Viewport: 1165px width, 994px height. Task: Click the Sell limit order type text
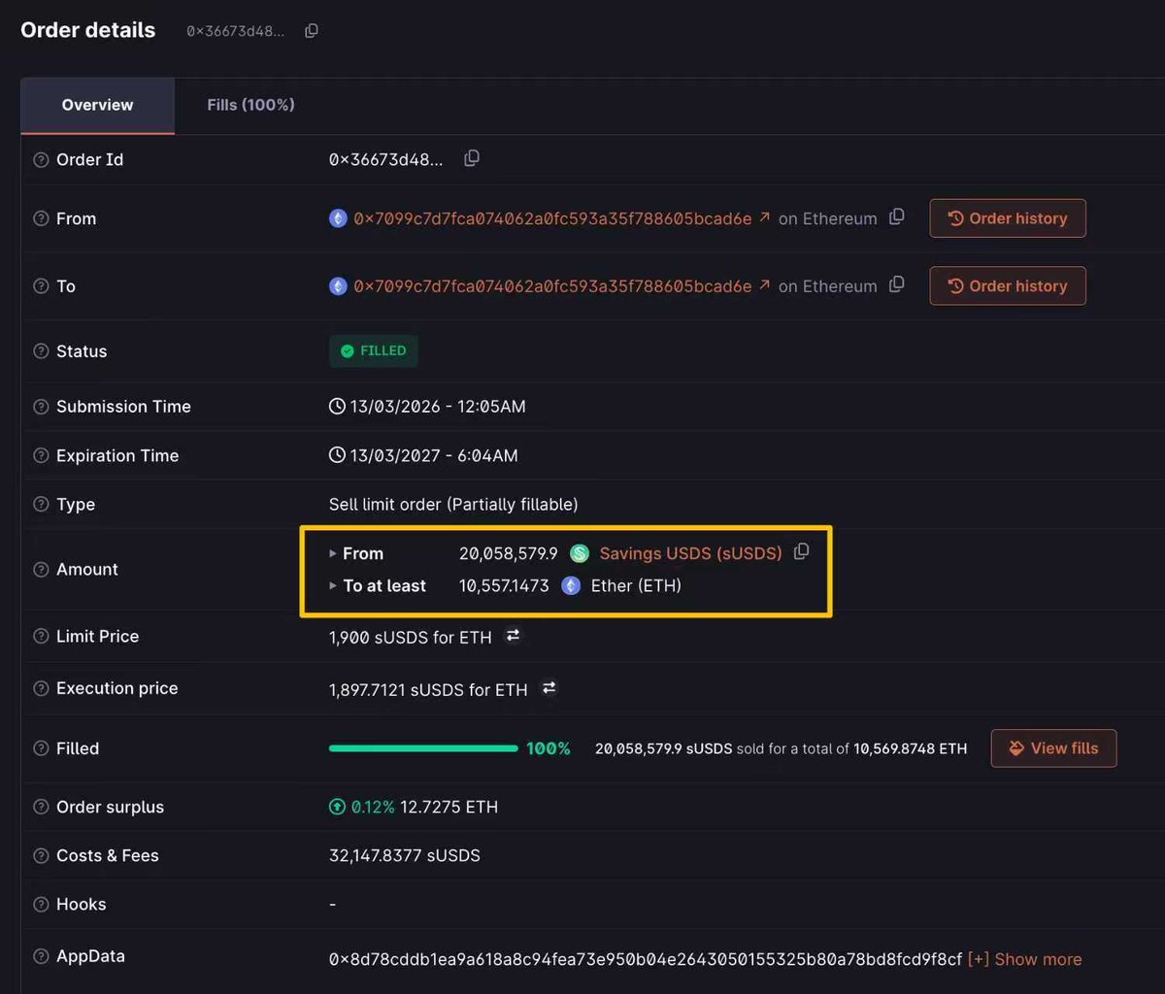tap(453, 505)
